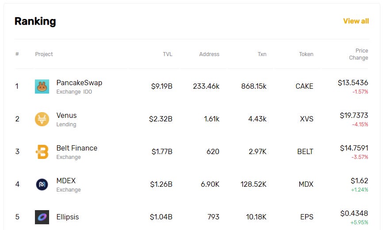Click the EPS token symbol
Viewport: 383px width, 230px height.
307,217
